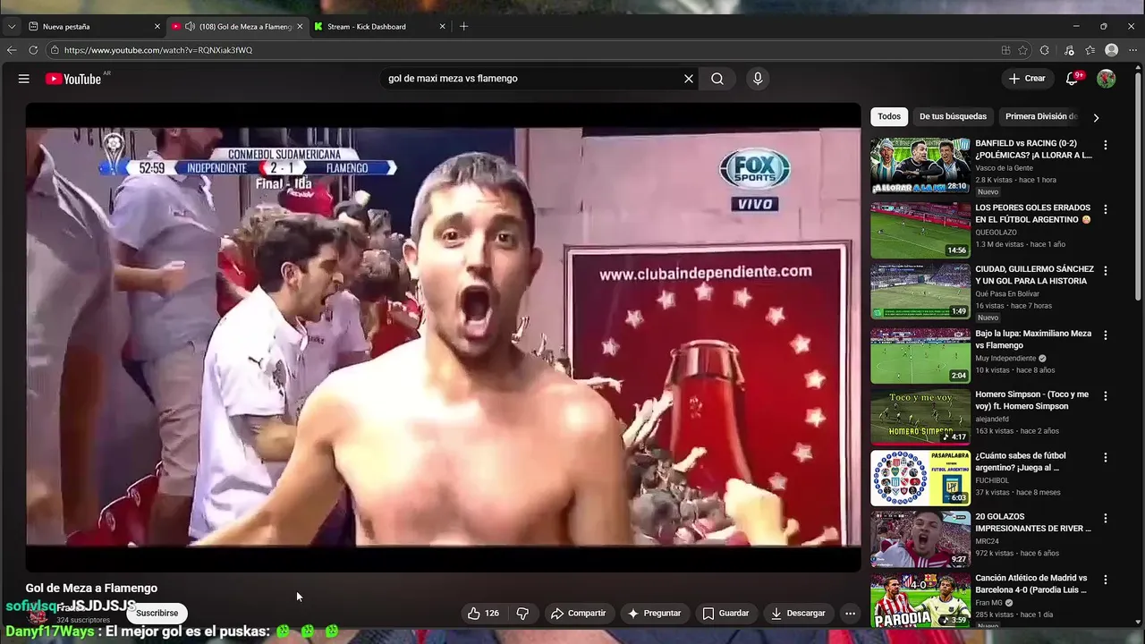Share the video with Compartir
Screen dimensions: 1145x644
[x=578, y=614]
